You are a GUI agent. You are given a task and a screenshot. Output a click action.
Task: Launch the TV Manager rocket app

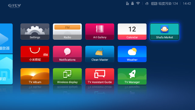[132, 76]
